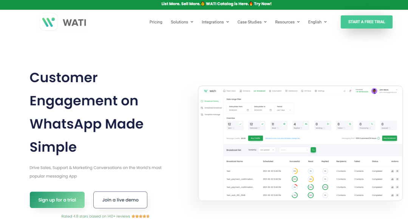Screen dimensions: 408x219
Task: Select the Dashboard tab in dashboard nav
Action: click(291, 91)
